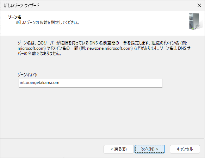Viewport: 205px width, 158px height.
Task: Click into the zone name text field
Action: 91,83
